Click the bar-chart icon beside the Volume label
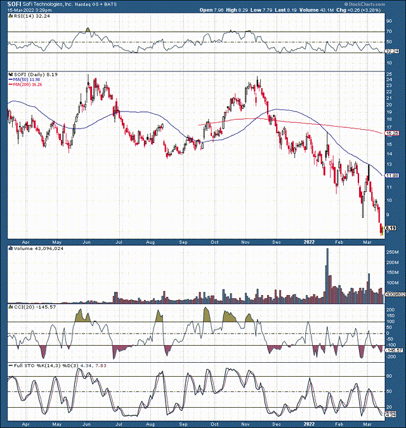This screenshot has height=428, width=406. (11, 248)
